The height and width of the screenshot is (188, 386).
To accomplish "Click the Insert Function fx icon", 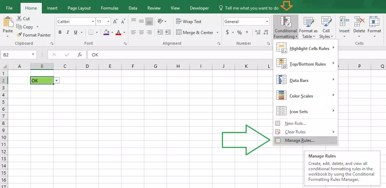I will pos(80,55).
